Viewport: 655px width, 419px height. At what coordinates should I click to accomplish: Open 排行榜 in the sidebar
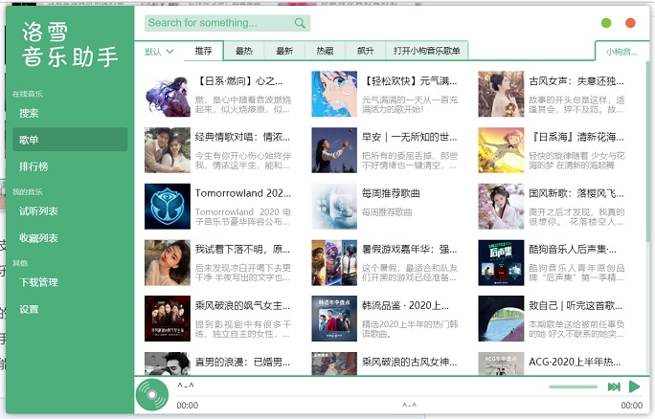pos(70,166)
